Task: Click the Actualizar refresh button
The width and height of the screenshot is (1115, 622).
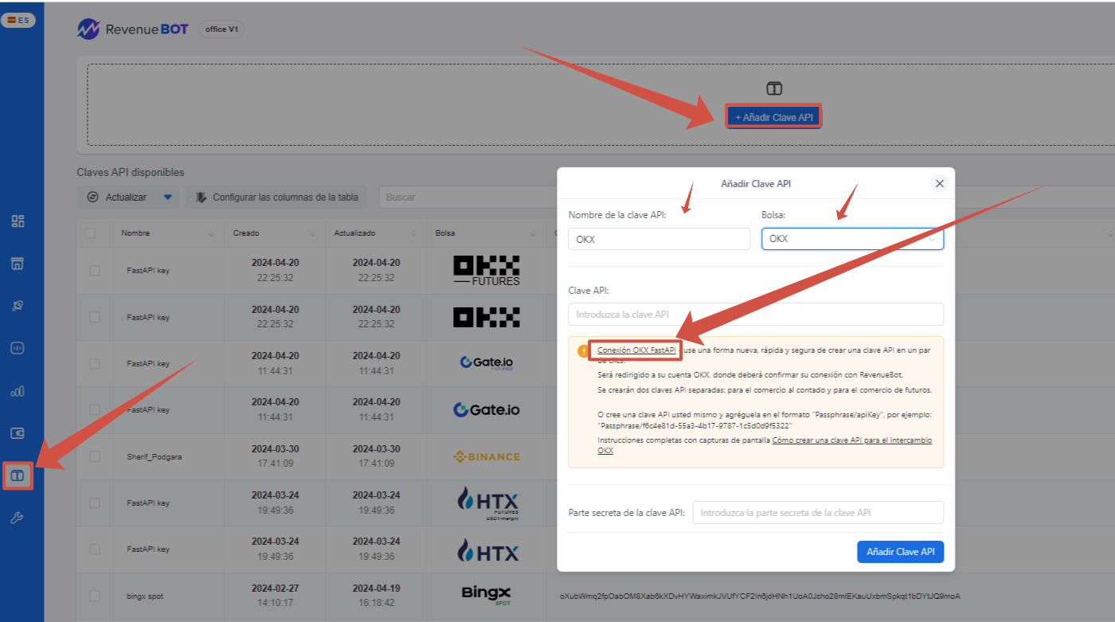Action: click(118, 197)
